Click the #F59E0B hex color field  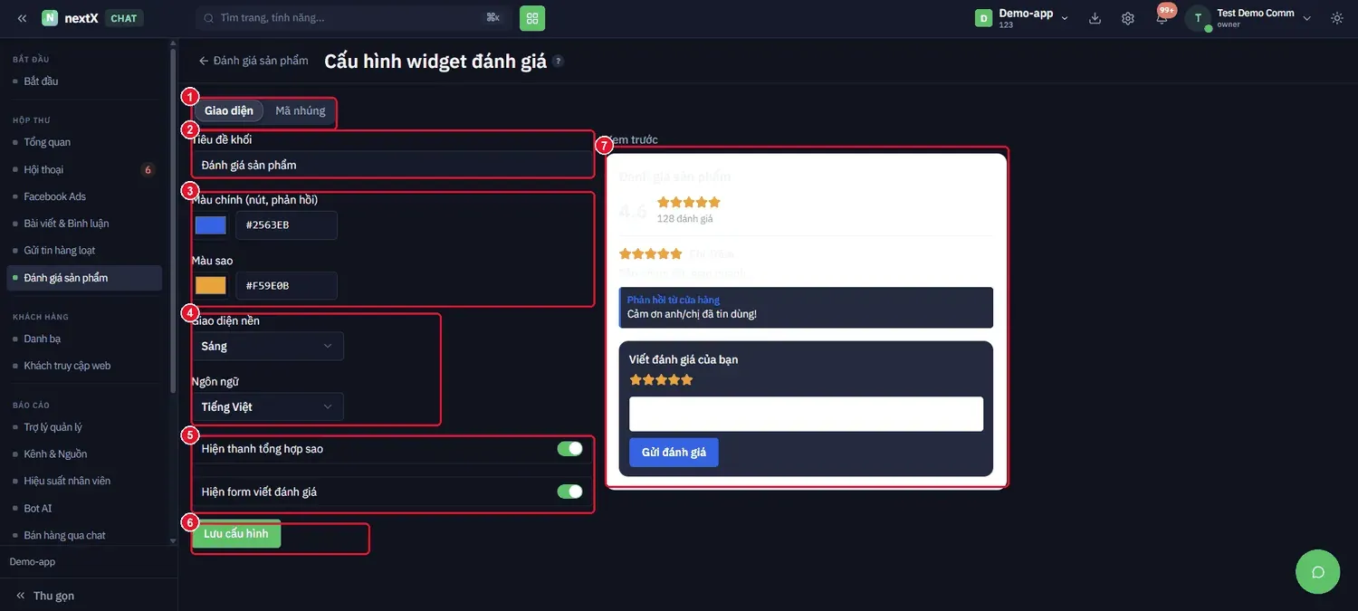tap(286, 286)
